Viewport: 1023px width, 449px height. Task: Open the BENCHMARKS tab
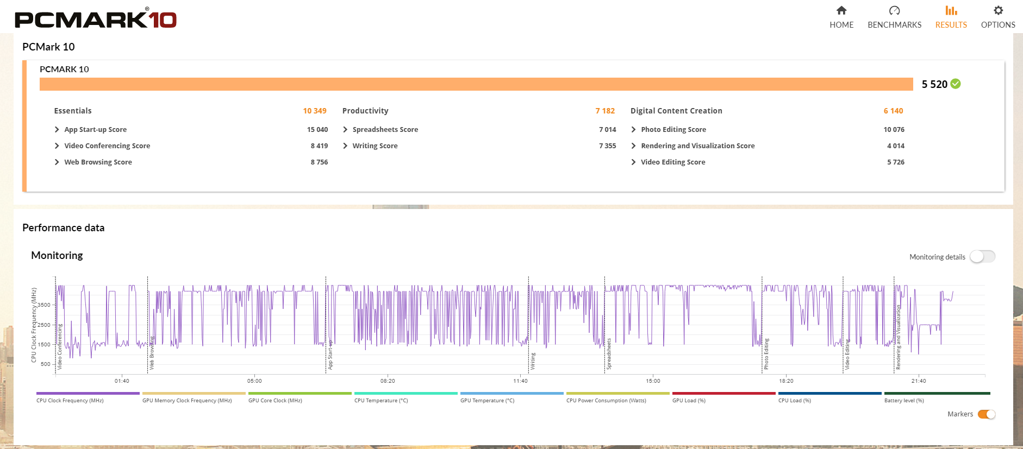click(x=894, y=17)
